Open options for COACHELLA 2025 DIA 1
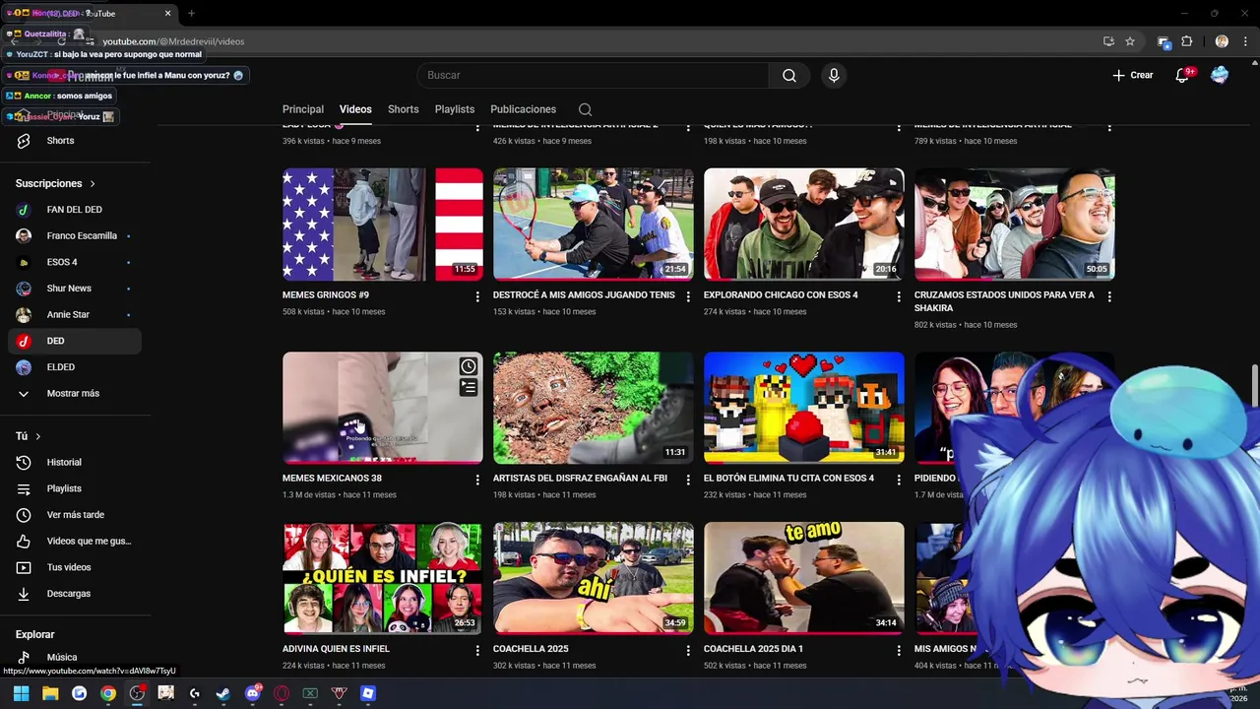 (899, 650)
